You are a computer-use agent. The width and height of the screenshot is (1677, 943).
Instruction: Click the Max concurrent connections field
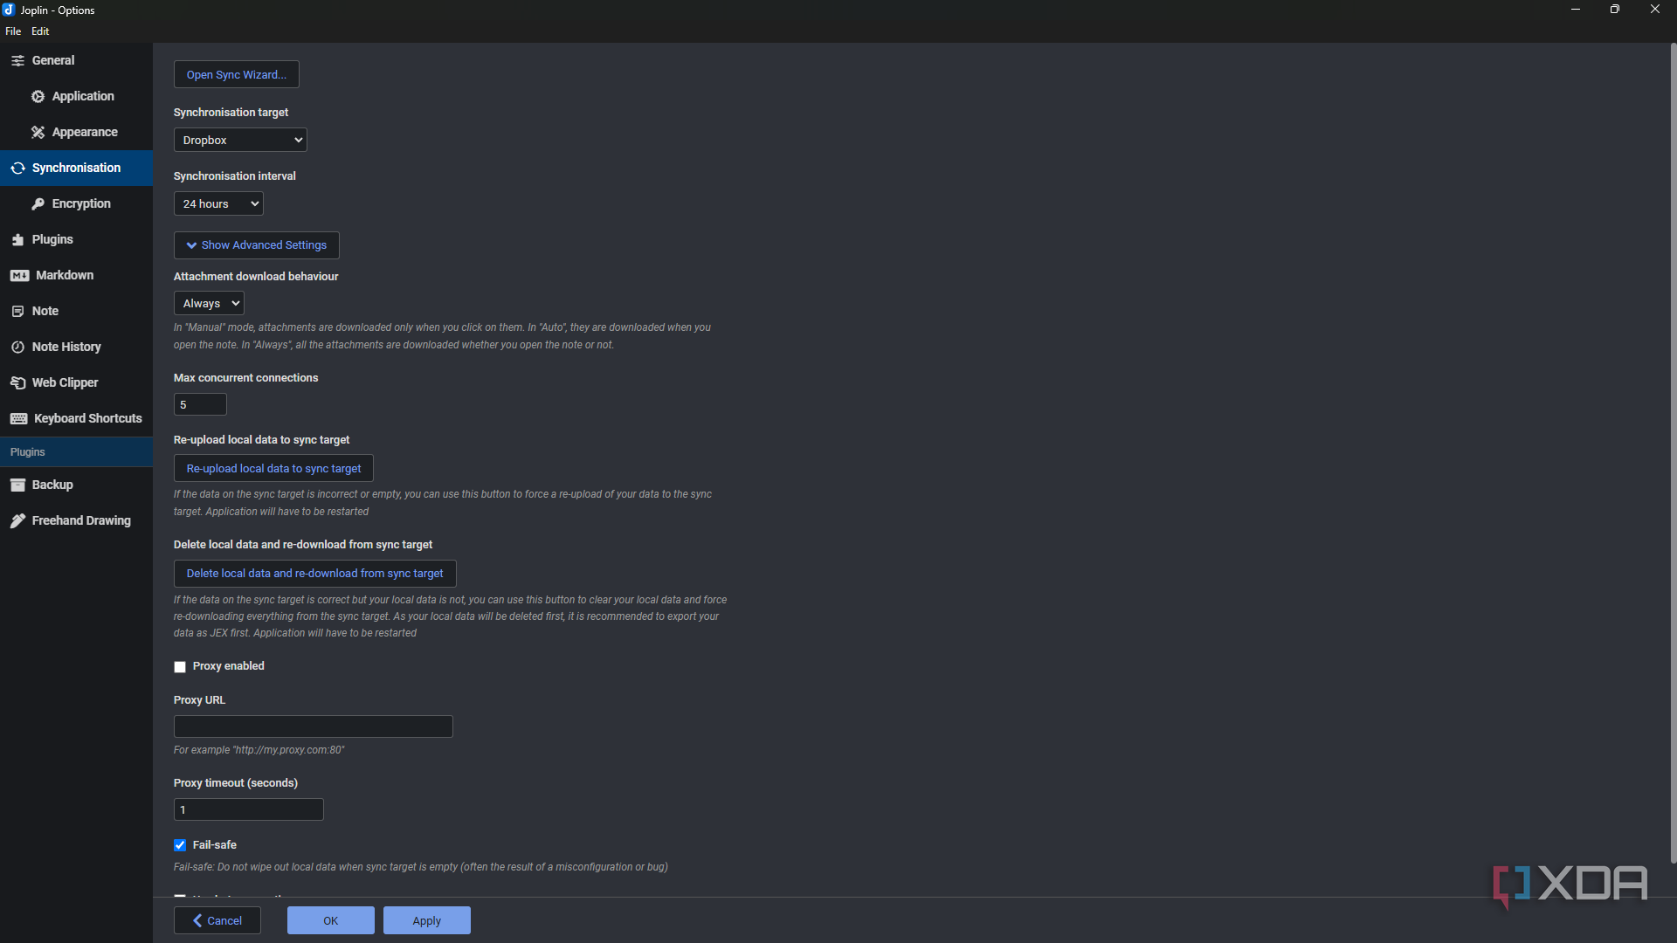coord(200,404)
